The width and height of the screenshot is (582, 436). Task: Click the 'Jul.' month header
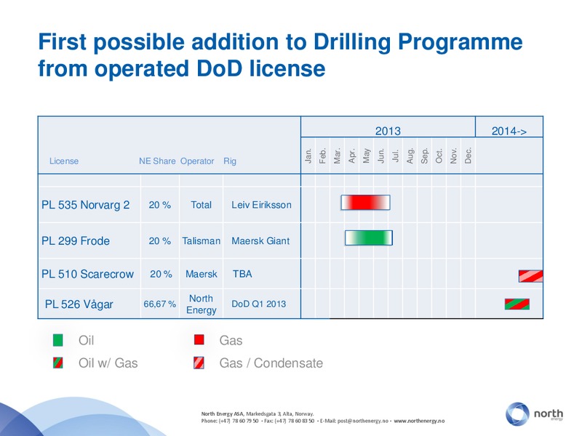pyautogui.click(x=395, y=156)
